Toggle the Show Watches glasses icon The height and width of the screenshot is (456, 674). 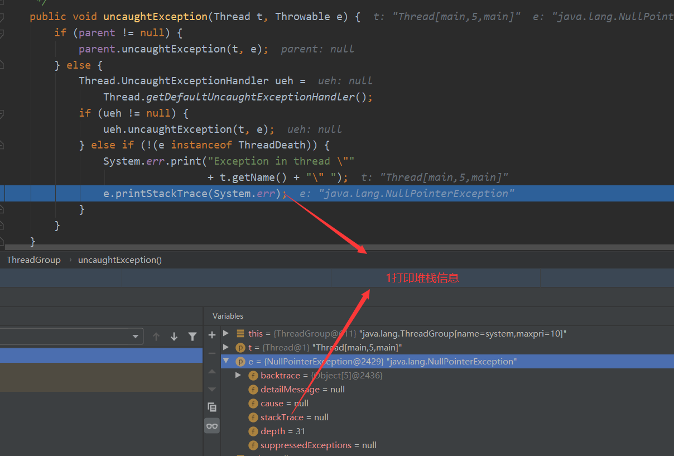(212, 426)
